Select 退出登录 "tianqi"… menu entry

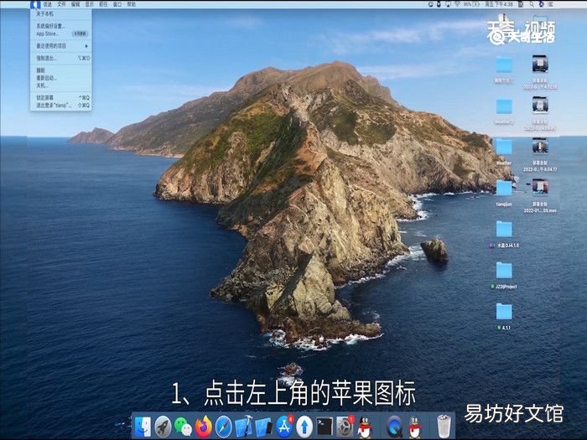[x=61, y=106]
